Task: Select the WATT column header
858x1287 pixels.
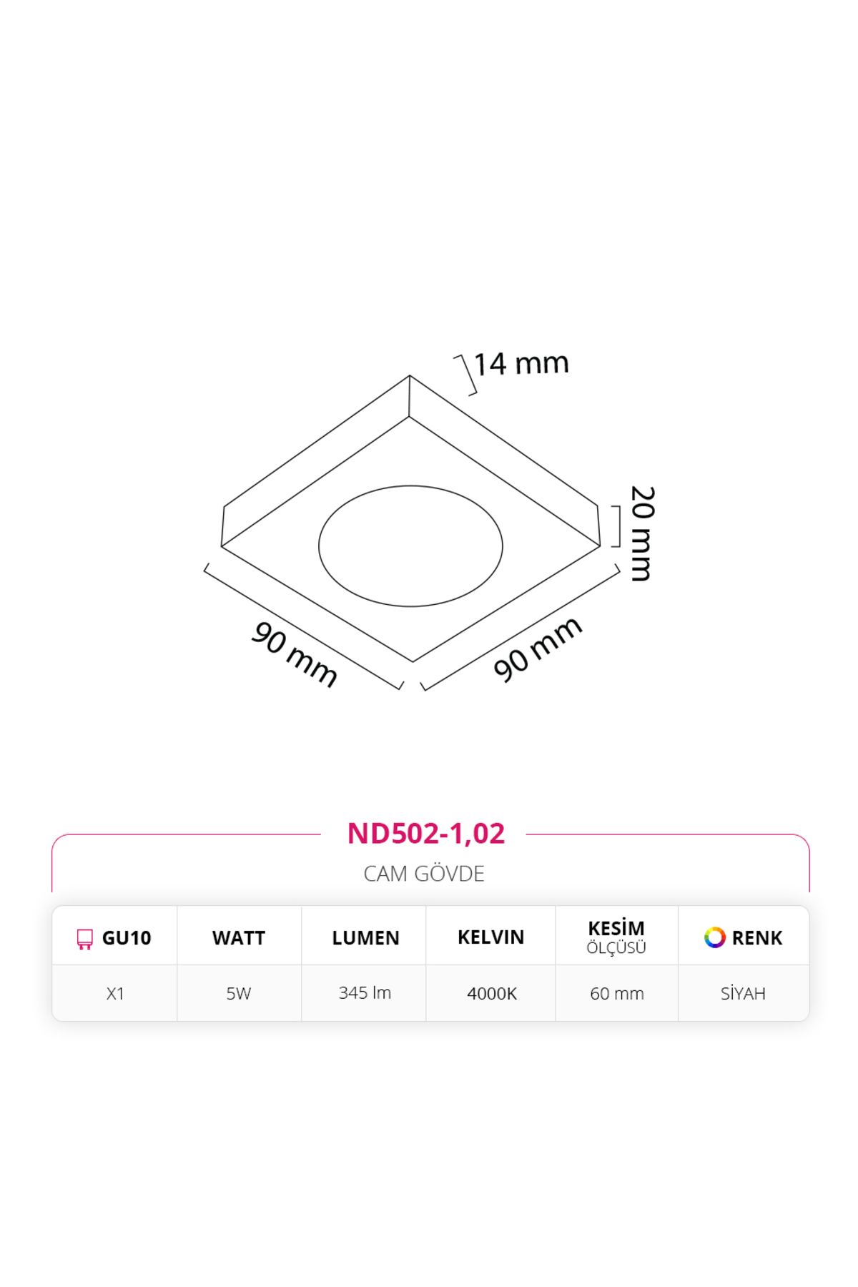Action: pos(239,938)
